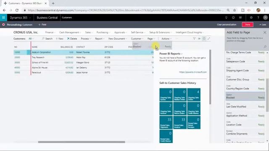Select the Salesperson Code field in the list
The image size is (269, 151).
(245, 60)
